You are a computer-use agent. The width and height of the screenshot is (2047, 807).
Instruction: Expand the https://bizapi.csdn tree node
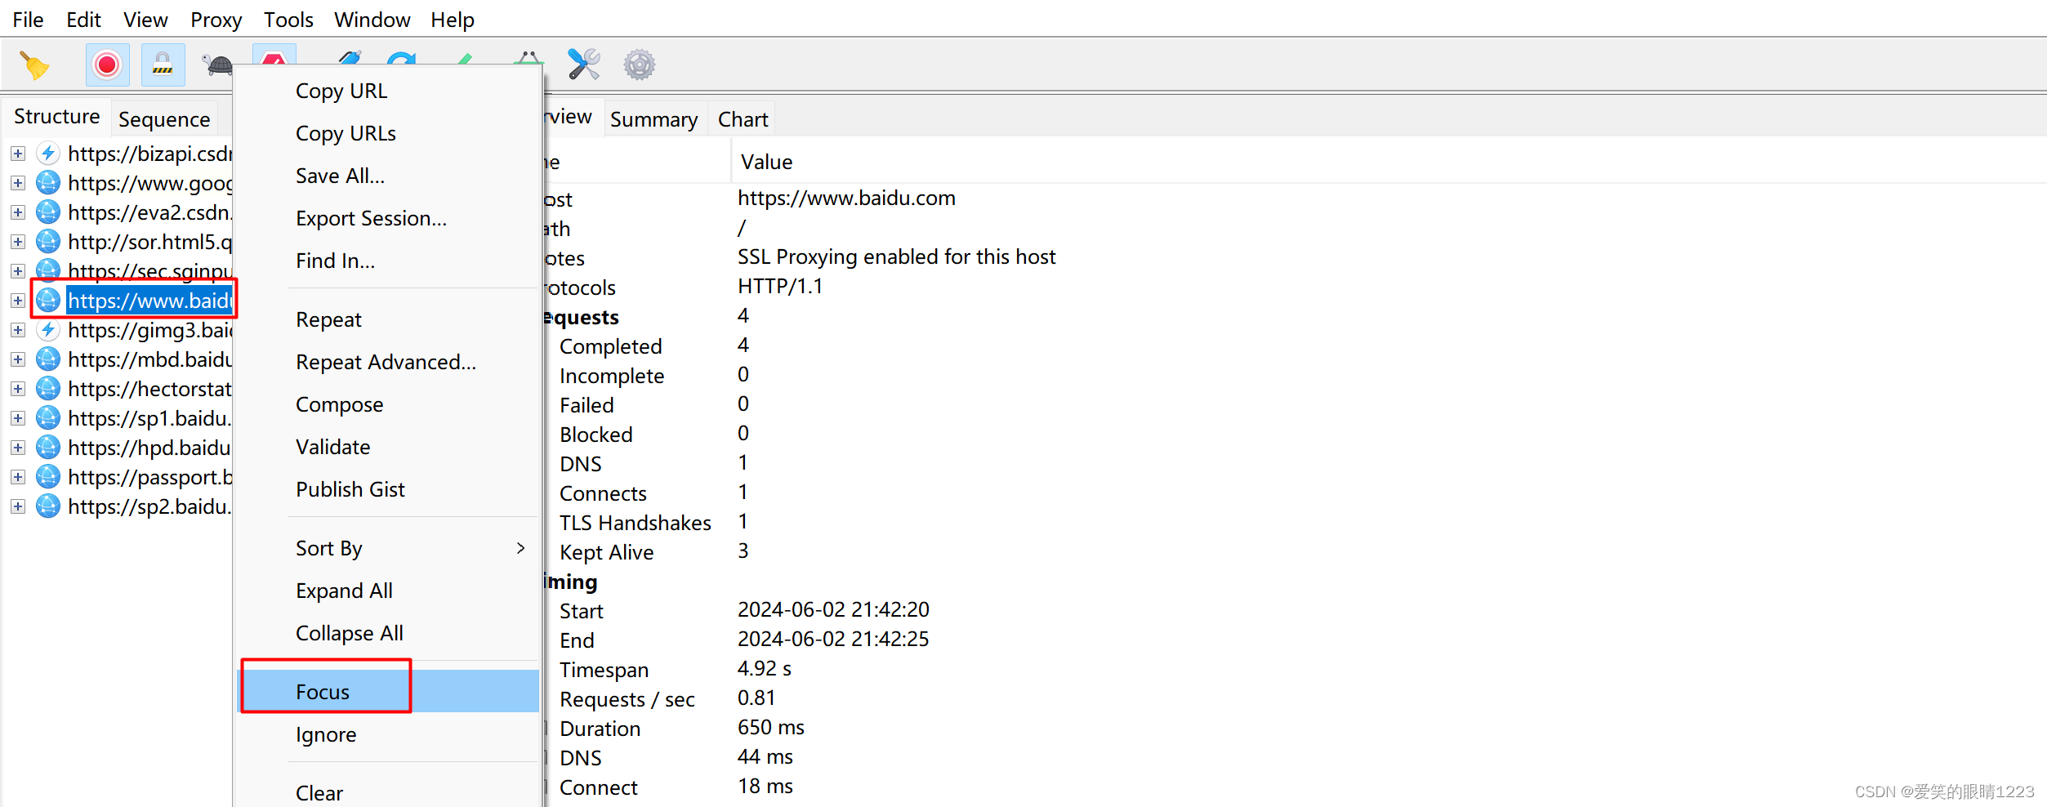tap(18, 154)
